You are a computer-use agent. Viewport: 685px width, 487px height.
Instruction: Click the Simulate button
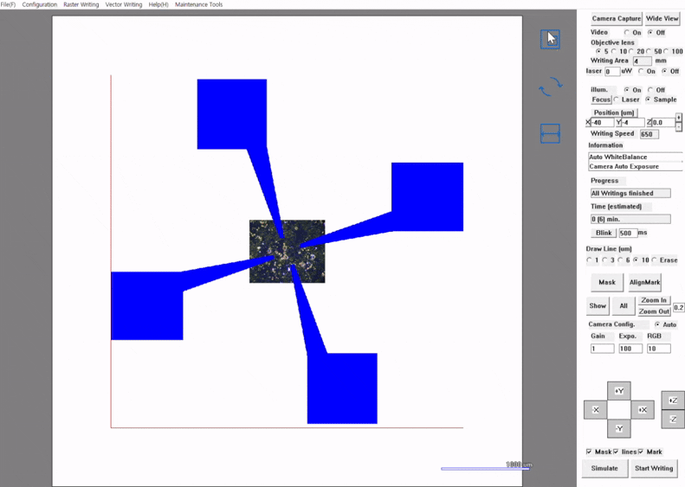[604, 468]
